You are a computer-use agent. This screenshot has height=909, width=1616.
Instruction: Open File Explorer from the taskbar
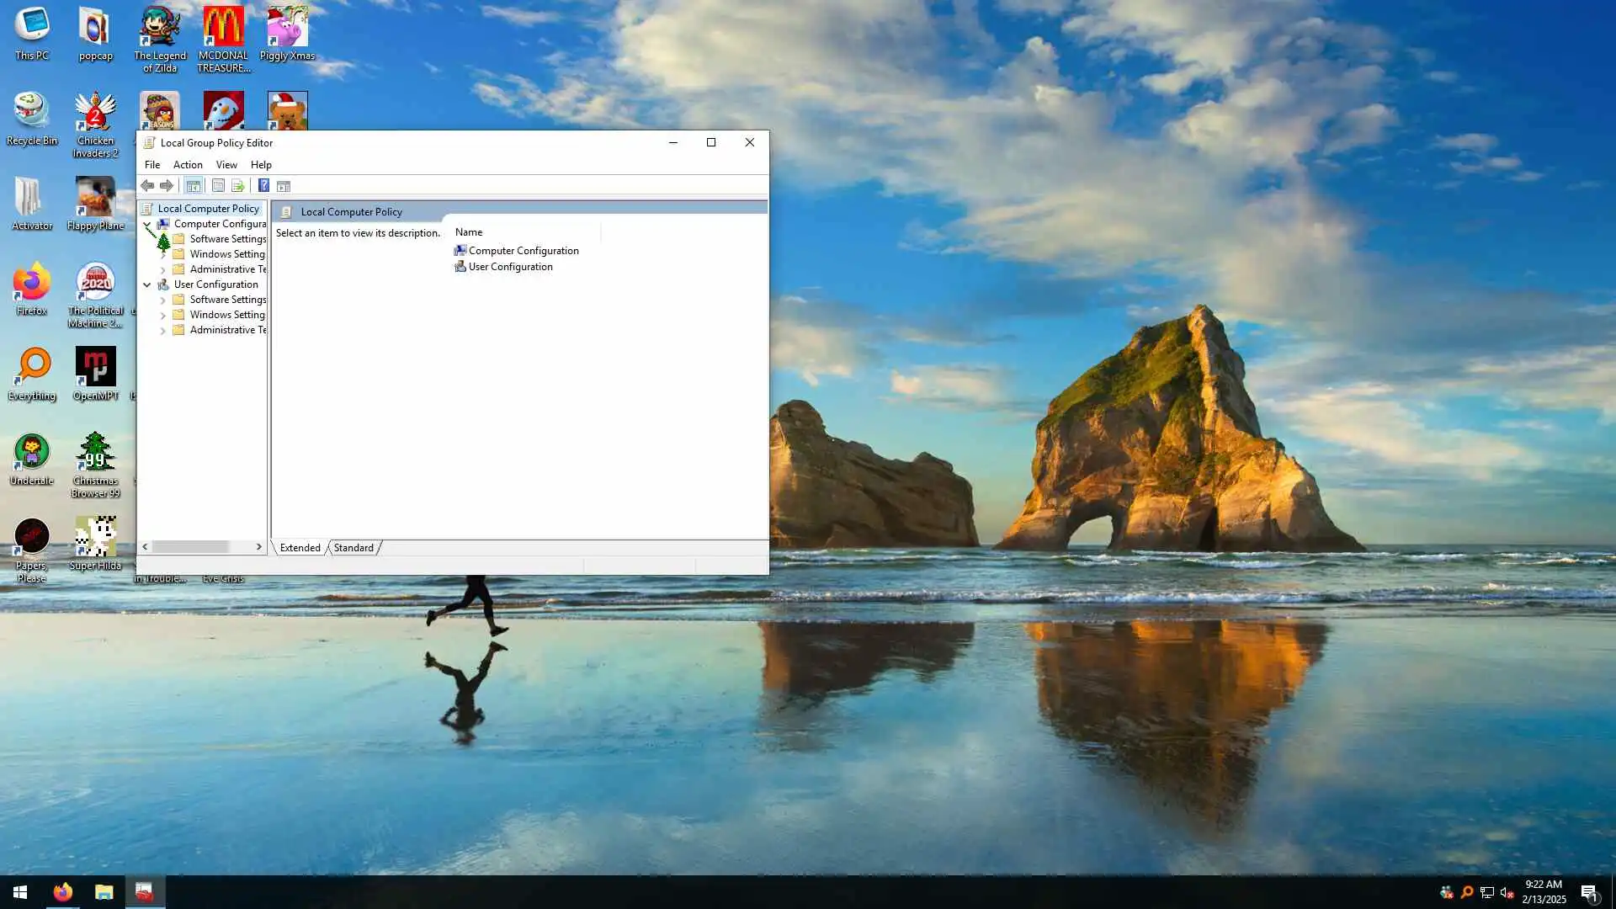point(104,892)
